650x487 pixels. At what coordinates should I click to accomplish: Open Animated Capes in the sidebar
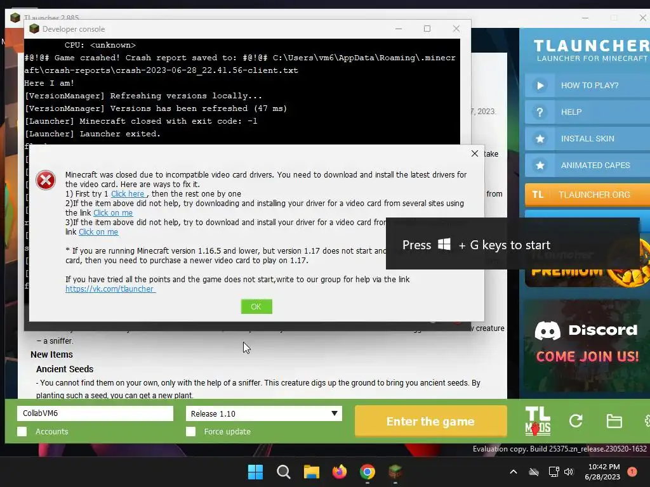click(x=587, y=166)
